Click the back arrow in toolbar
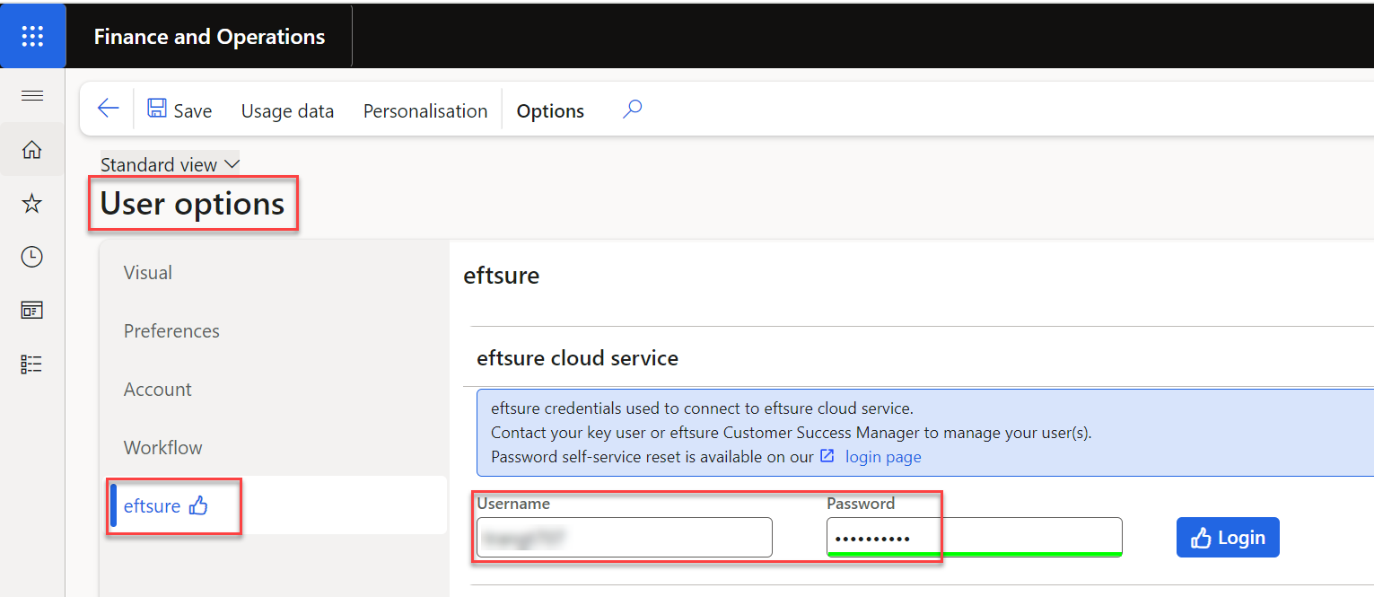The image size is (1374, 597). pyautogui.click(x=108, y=110)
